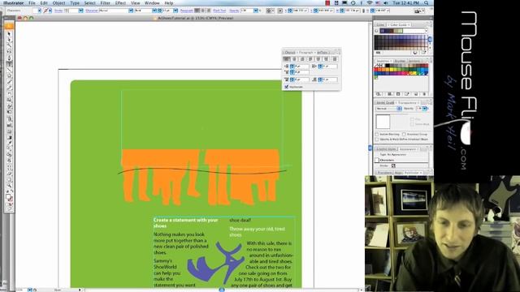This screenshot has height=292, width=520.
Task: Open harmony rules dropdown in Color Guide
Action: click(x=426, y=31)
